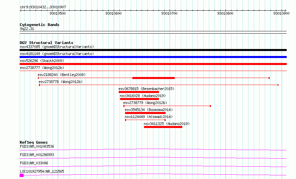296x179 pixels.
Task: Click the right arrow of the ruler
Action: 285,10
